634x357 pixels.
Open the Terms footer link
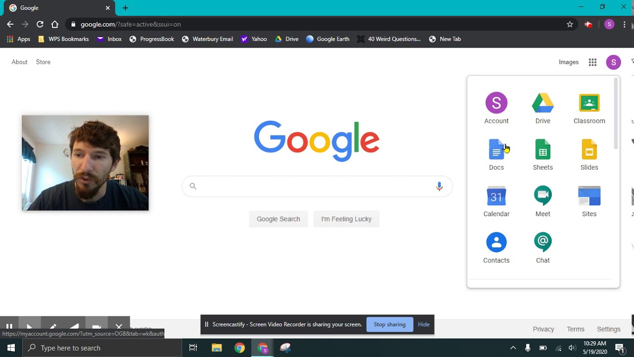click(576, 329)
